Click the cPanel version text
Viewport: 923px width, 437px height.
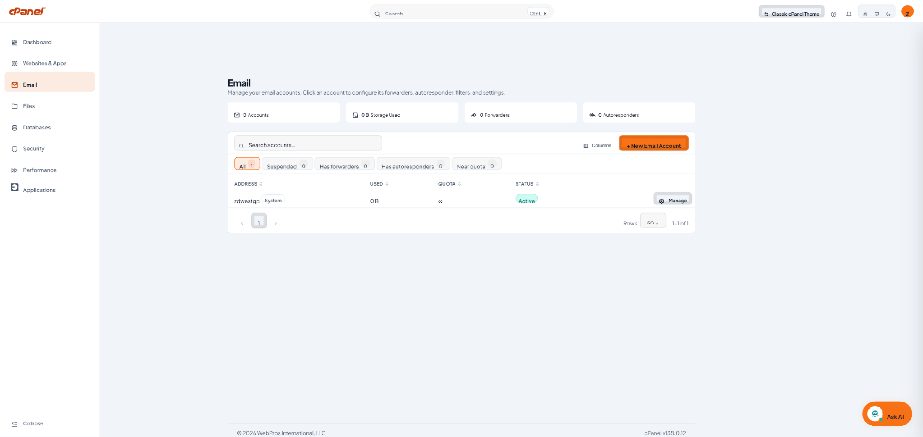point(665,433)
